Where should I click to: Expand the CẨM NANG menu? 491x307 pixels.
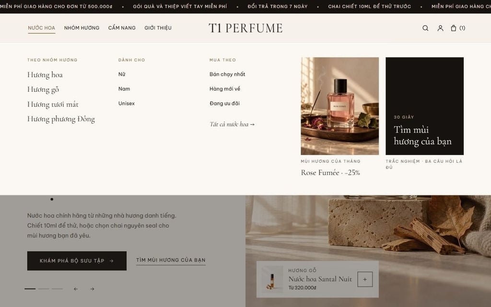point(122,28)
